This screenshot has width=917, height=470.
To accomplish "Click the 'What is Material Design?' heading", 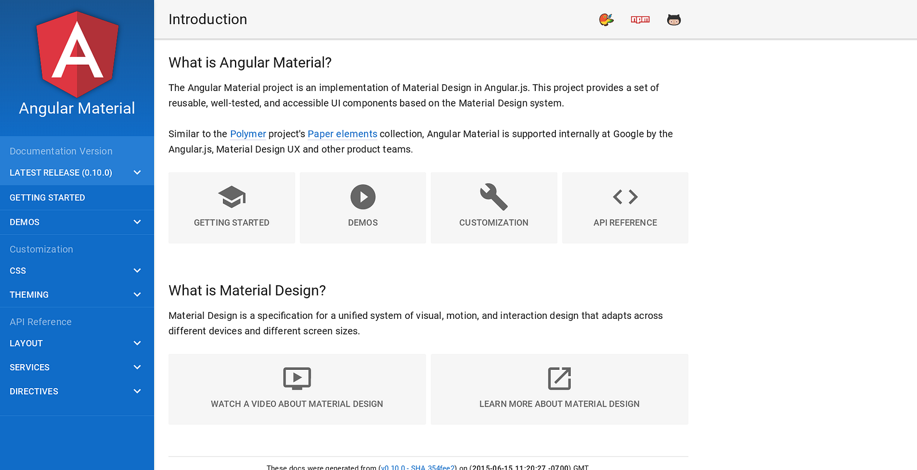I will click(x=247, y=290).
